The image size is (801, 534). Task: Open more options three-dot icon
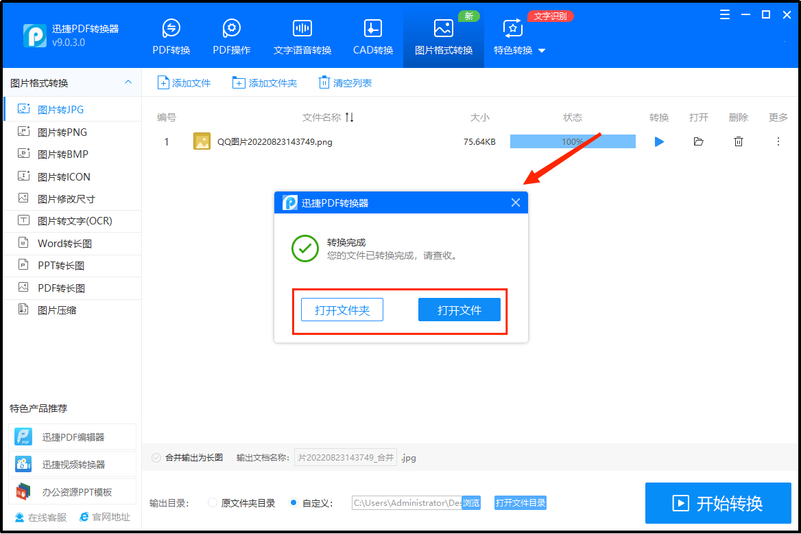[778, 142]
